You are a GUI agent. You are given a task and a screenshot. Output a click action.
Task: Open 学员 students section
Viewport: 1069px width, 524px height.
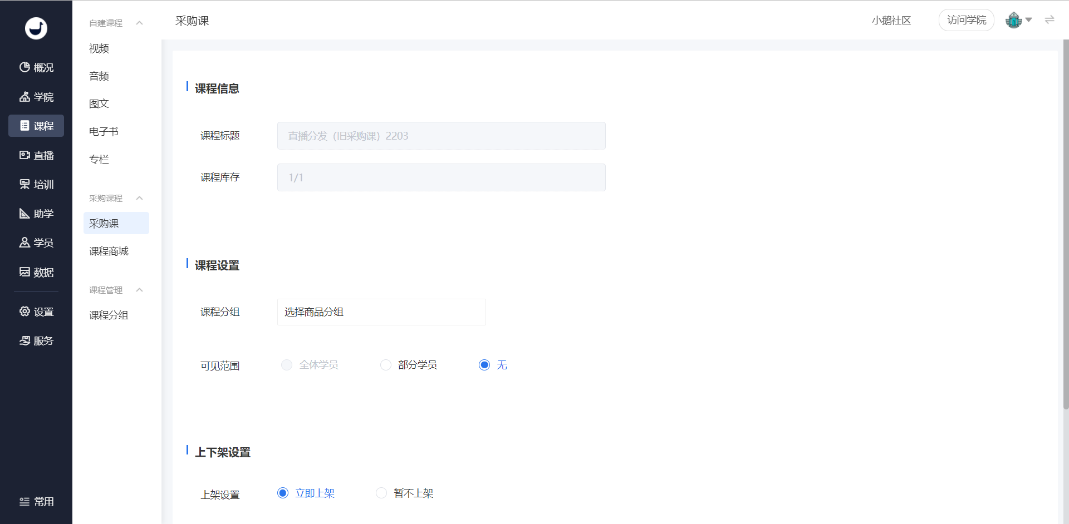coord(36,243)
